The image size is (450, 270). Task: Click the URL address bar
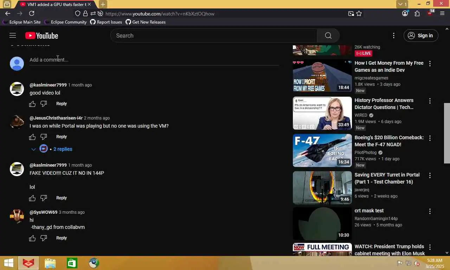point(225,14)
